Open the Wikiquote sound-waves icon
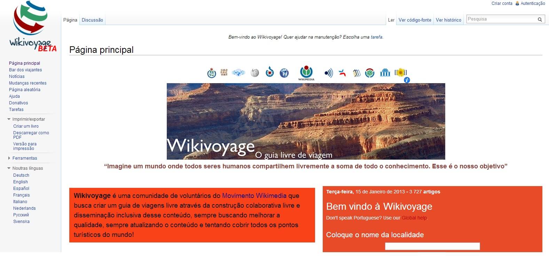This screenshot has width=549, height=256. (x=329, y=73)
